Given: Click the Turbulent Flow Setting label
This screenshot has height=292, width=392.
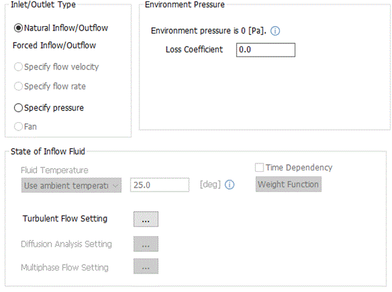Looking at the screenshot, I should click(65, 219).
